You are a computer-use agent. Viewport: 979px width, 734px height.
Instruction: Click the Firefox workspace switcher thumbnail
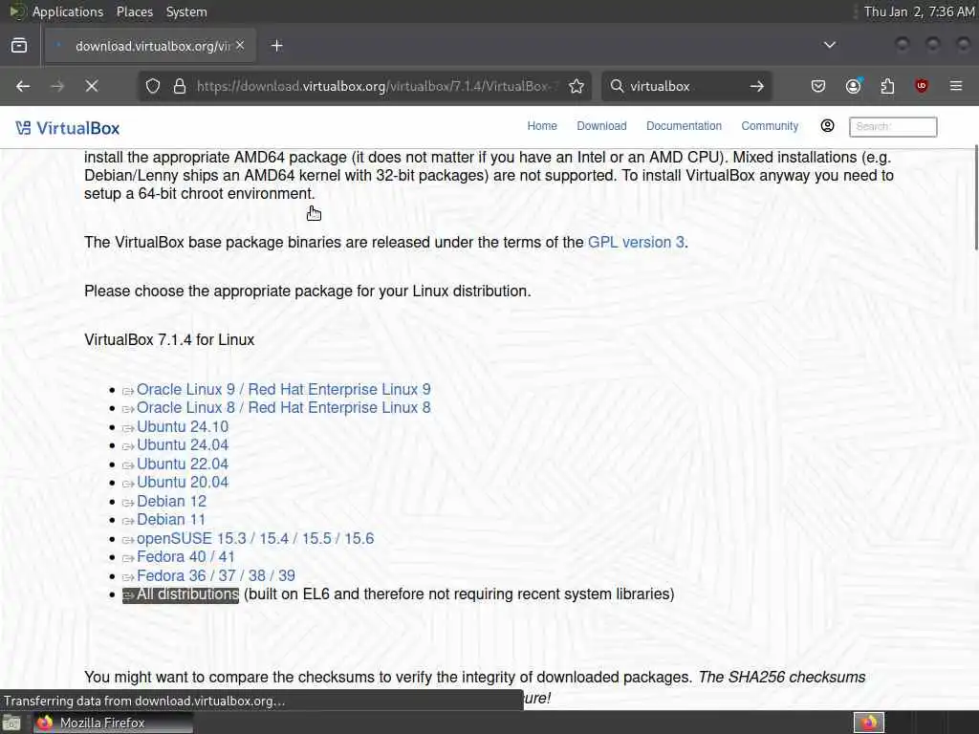click(x=868, y=723)
